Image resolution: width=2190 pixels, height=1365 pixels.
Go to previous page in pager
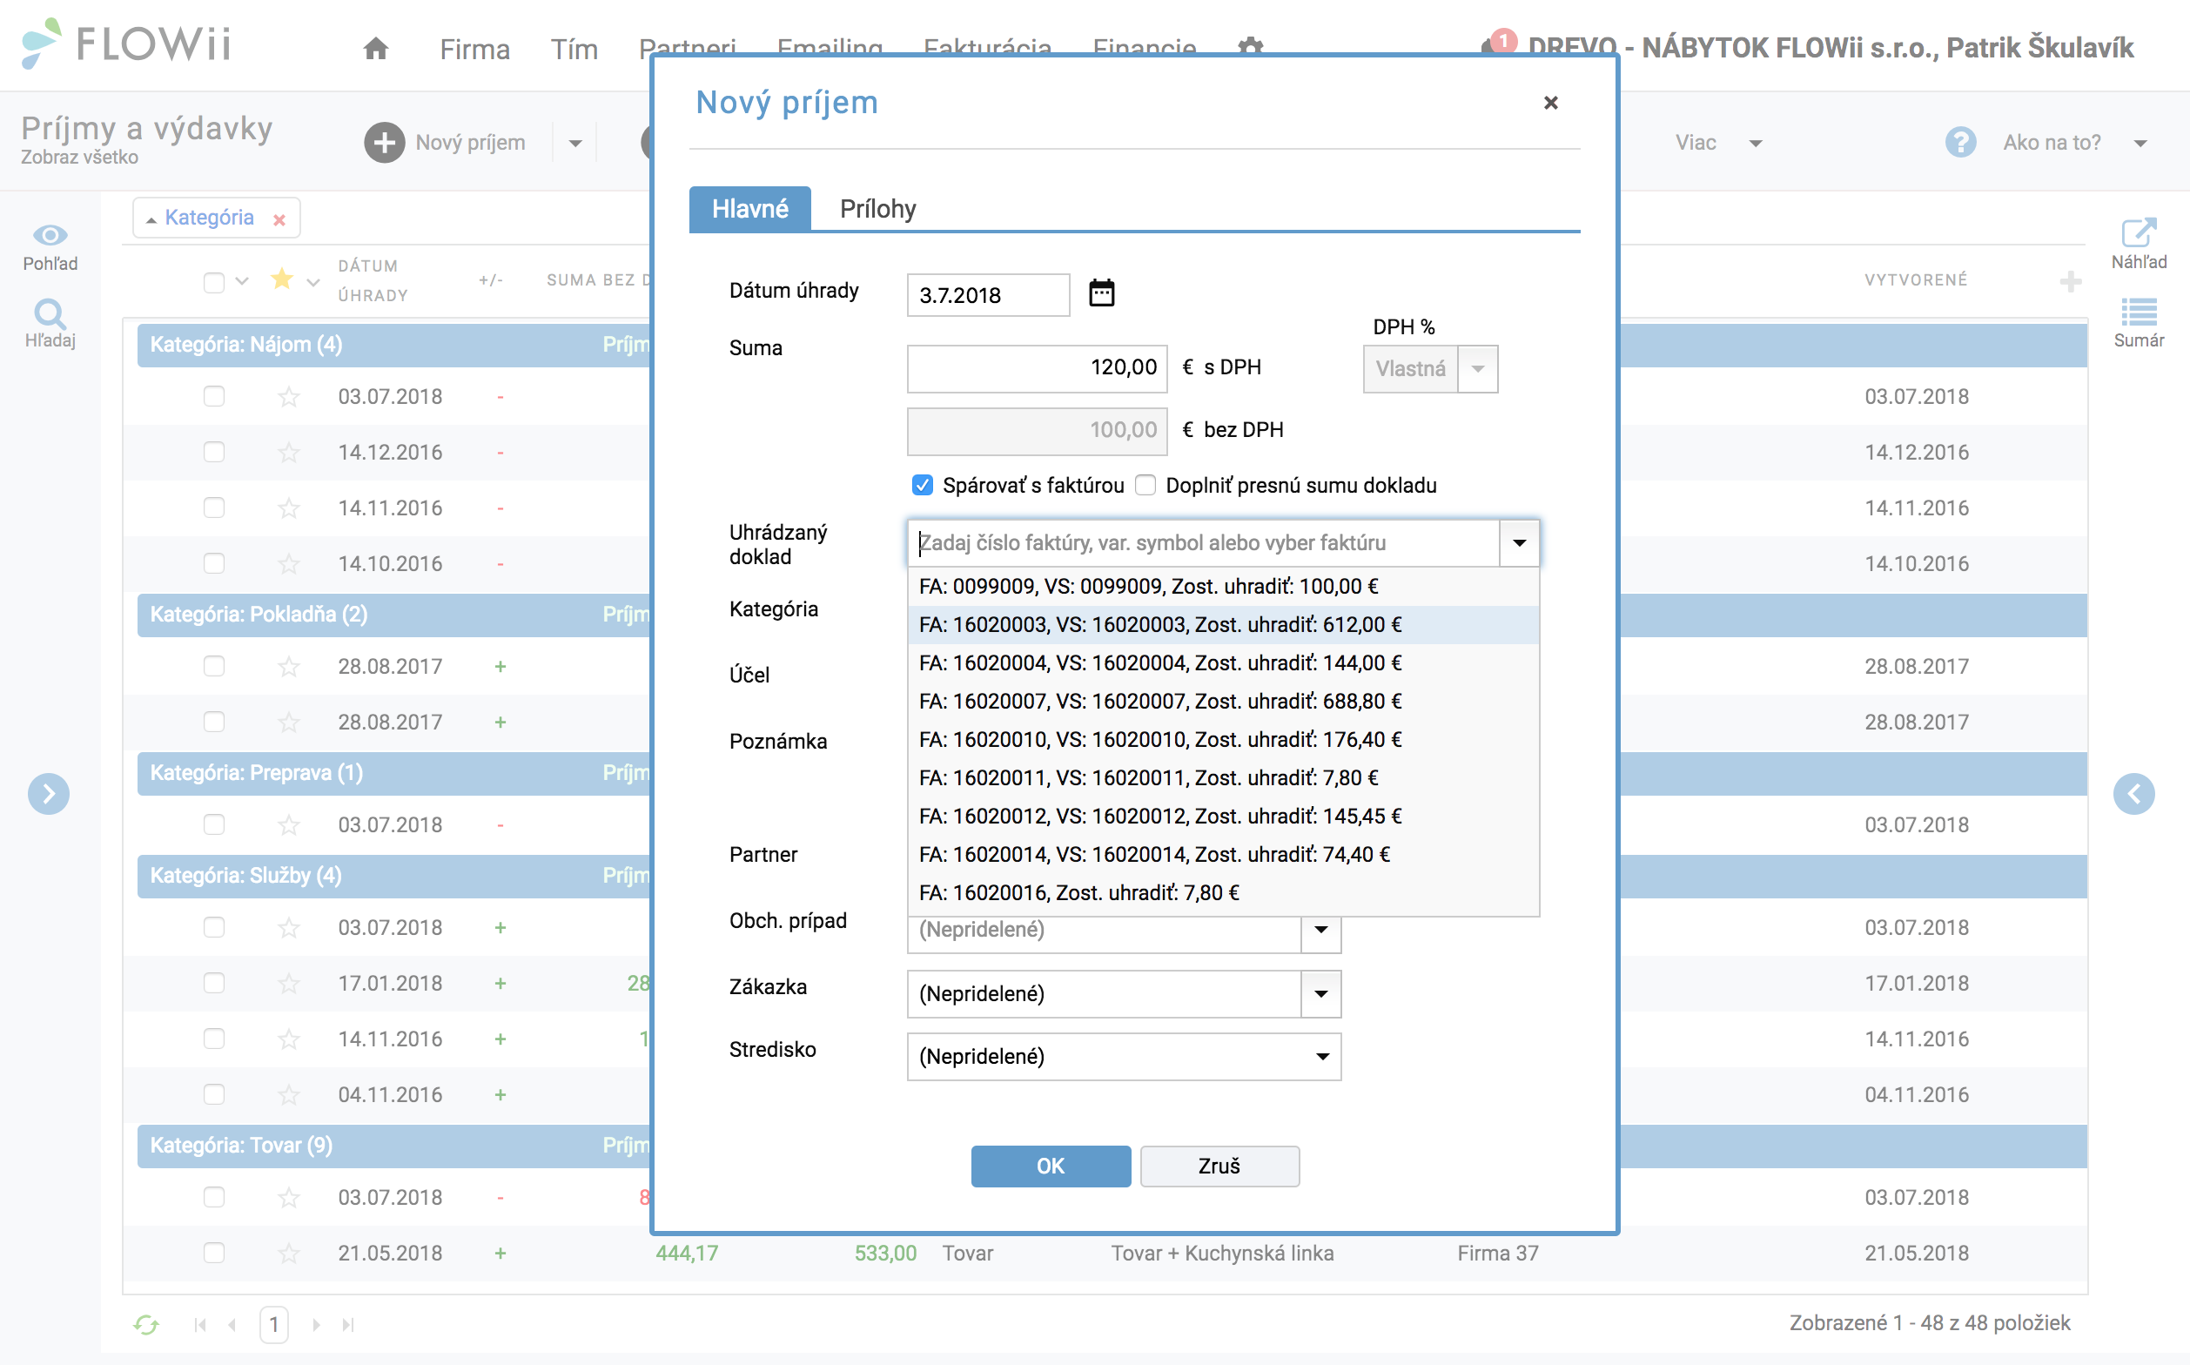(x=233, y=1324)
